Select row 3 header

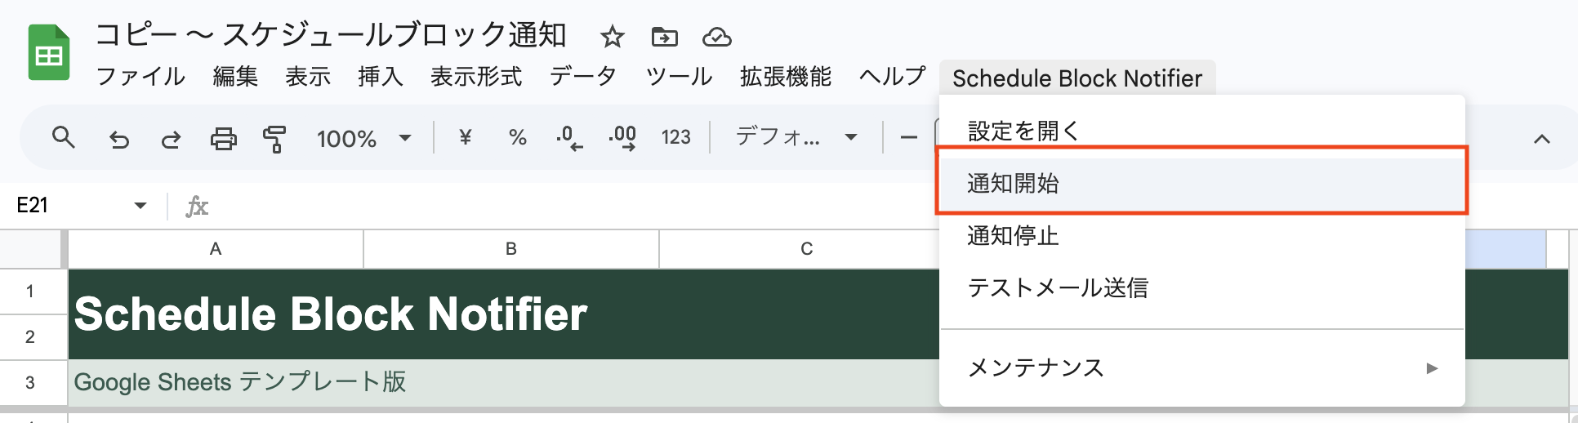click(30, 382)
